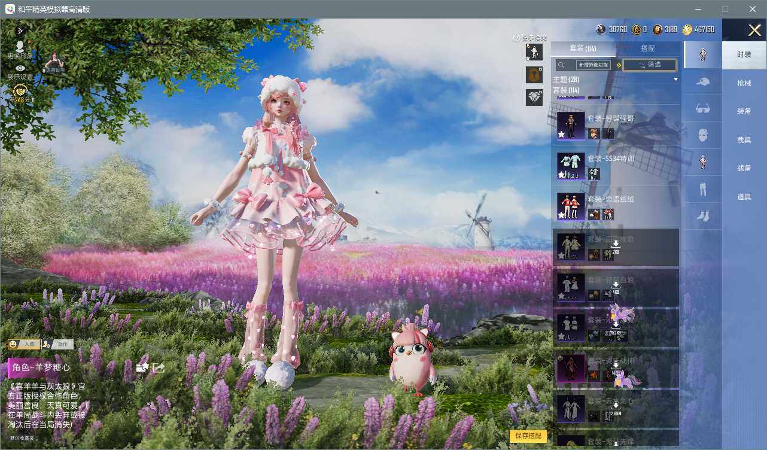Screen dimensions: 767x450
Task: Select the pants category icon
Action: [703, 189]
